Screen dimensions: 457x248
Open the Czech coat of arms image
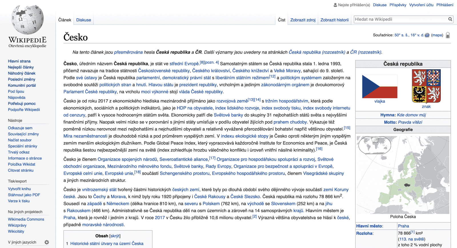tap(426, 86)
